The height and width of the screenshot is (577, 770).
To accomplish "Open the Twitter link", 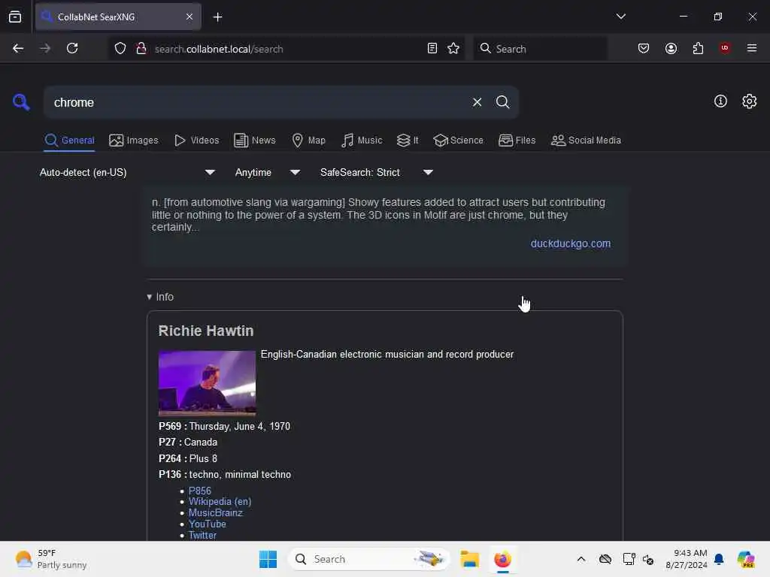I will 202,535.
